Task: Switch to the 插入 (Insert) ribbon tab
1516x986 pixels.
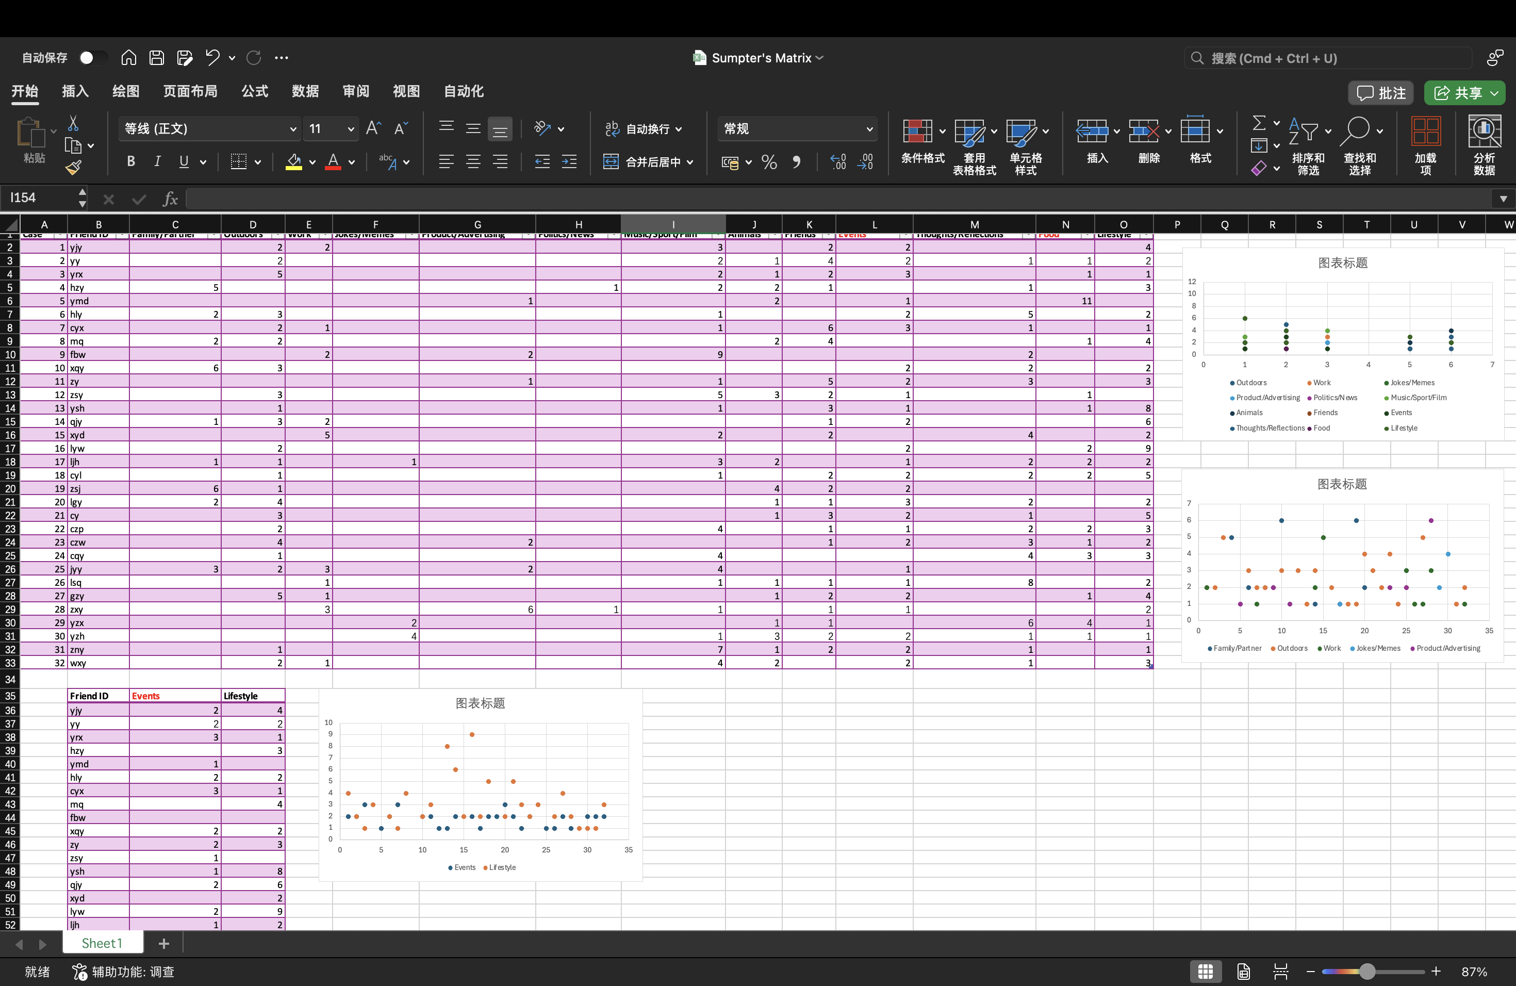Action: [x=75, y=91]
